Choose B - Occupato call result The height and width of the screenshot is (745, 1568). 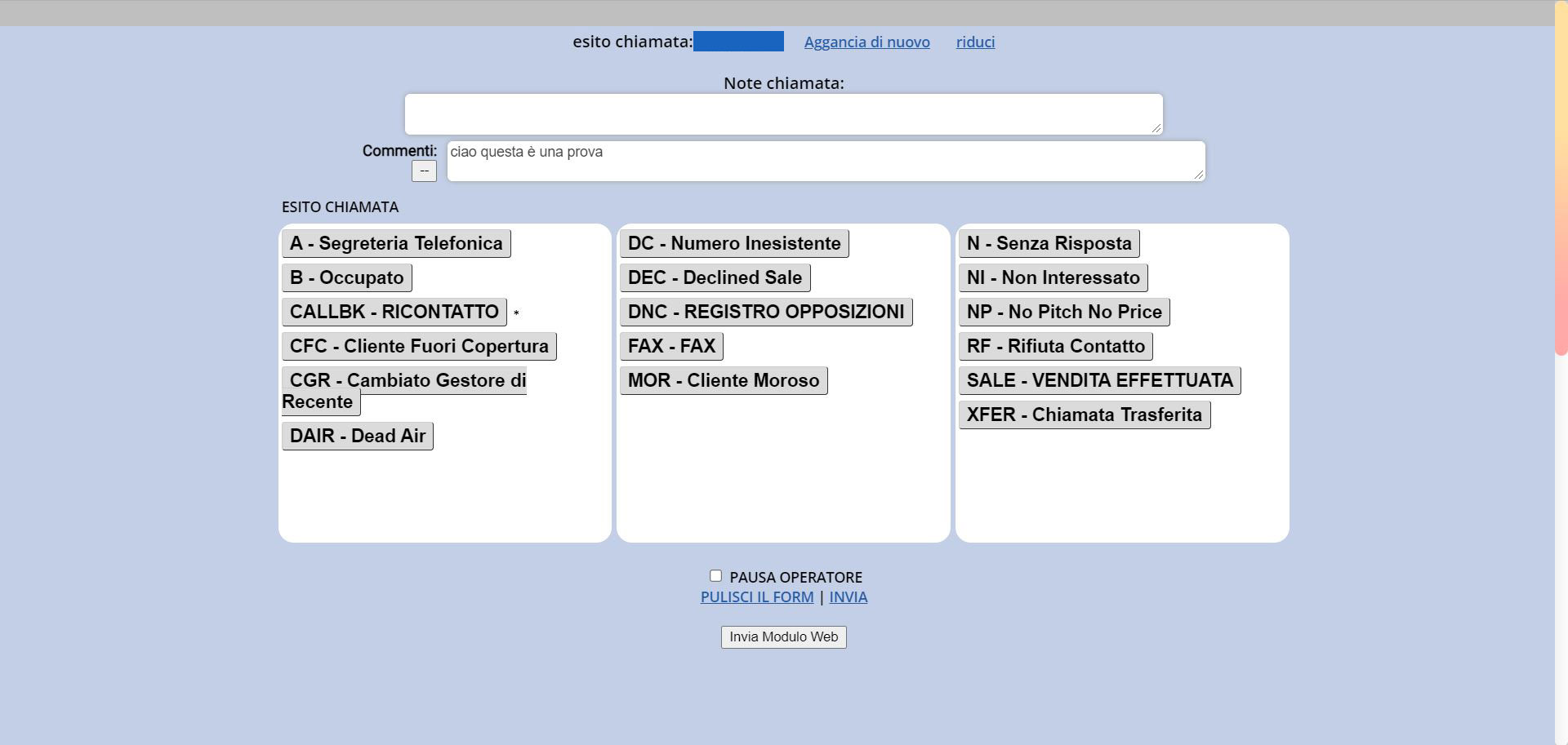[x=346, y=278]
